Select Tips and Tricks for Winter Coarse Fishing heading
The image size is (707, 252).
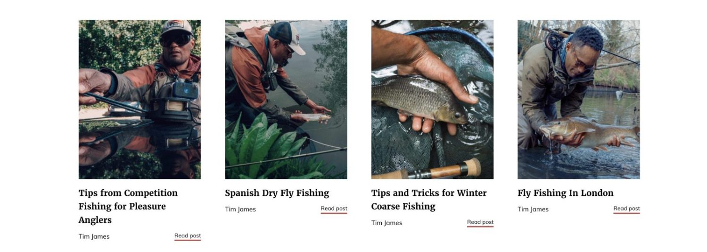pyautogui.click(x=429, y=200)
